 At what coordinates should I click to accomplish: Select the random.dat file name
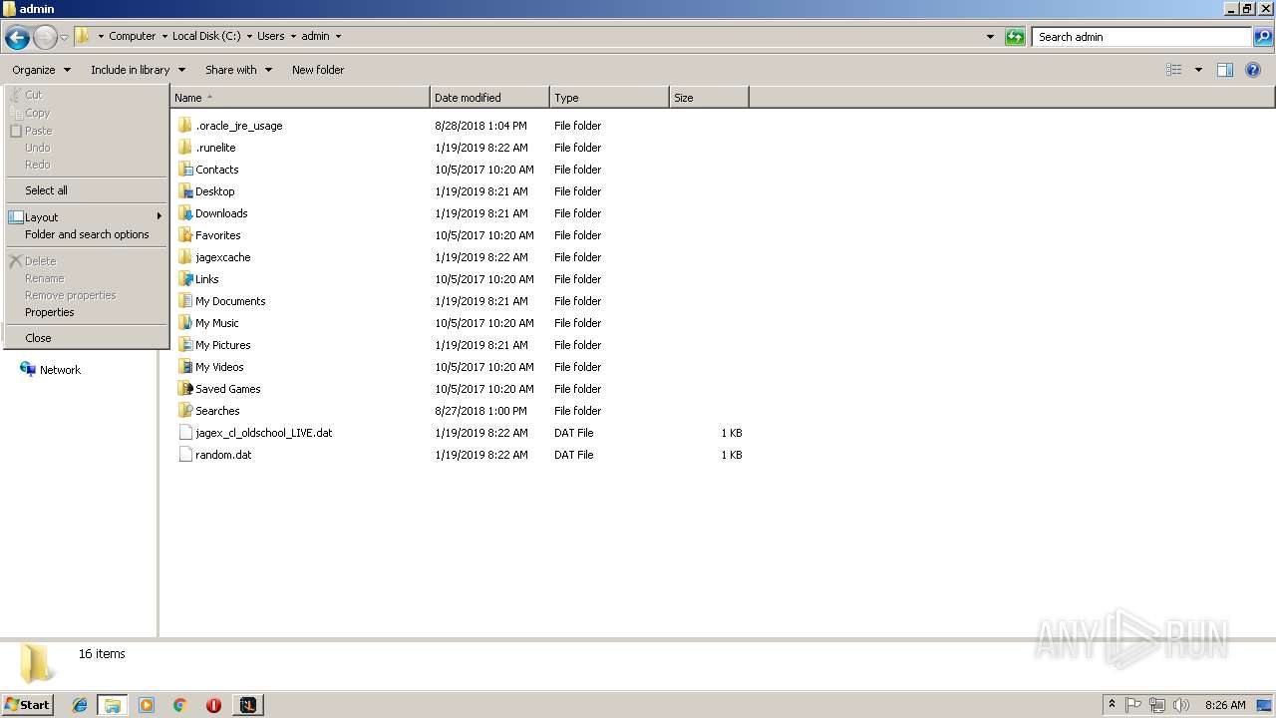[x=223, y=455]
